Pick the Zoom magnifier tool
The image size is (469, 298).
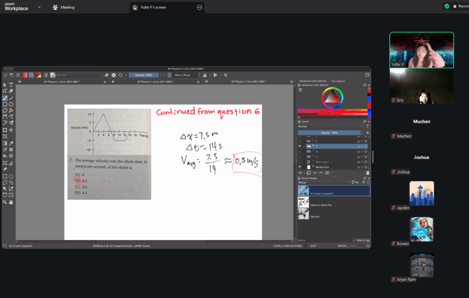pyautogui.click(x=5, y=202)
